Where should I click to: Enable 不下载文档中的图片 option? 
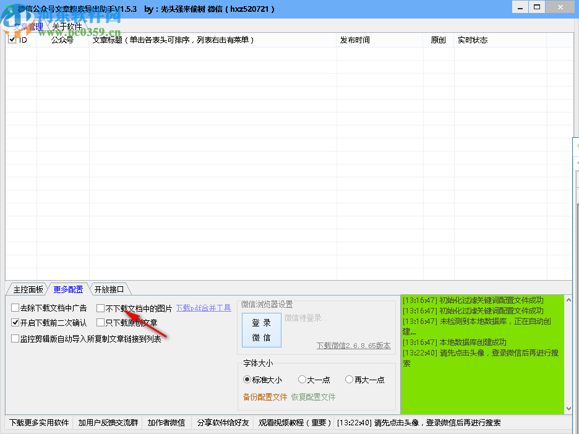coord(101,307)
